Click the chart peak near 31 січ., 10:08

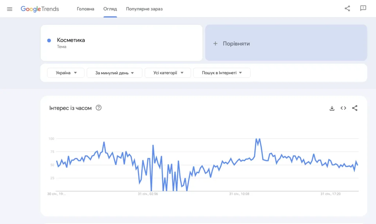coord(257,139)
